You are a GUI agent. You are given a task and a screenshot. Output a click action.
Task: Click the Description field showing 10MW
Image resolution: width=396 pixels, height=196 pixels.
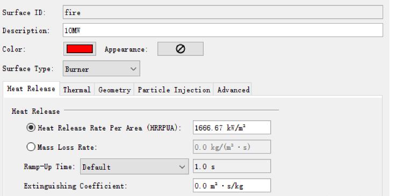(x=223, y=30)
